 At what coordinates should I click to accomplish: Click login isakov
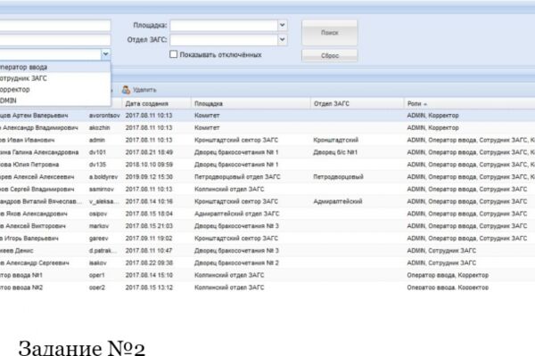[x=97, y=263]
